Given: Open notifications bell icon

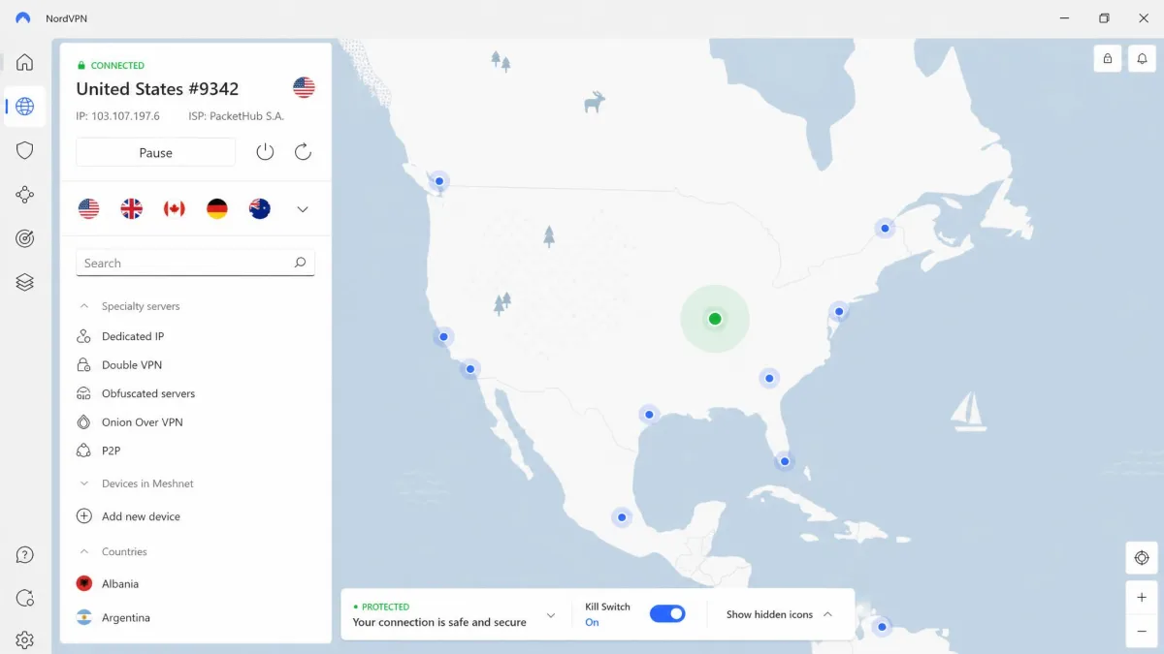Looking at the screenshot, I should tap(1142, 58).
